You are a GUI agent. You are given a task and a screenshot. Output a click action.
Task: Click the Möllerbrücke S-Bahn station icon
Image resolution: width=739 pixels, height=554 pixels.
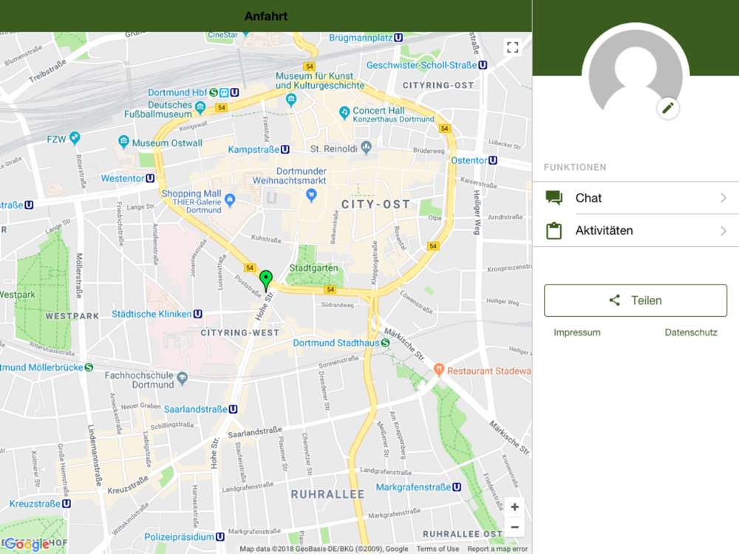tap(89, 367)
